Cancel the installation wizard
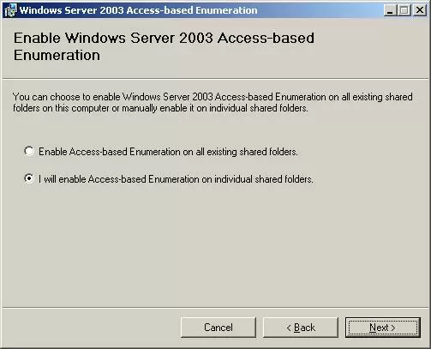This screenshot has height=349, width=431. [218, 328]
